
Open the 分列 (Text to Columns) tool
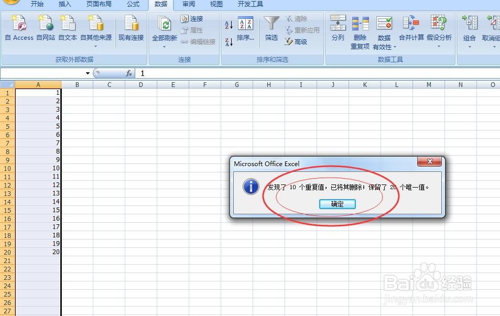click(x=338, y=29)
